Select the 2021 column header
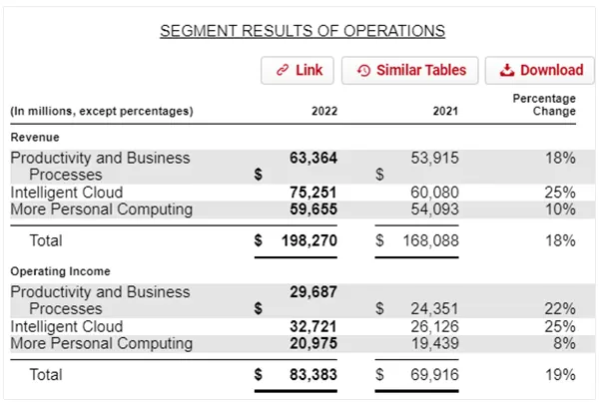The image size is (599, 407). [x=445, y=111]
